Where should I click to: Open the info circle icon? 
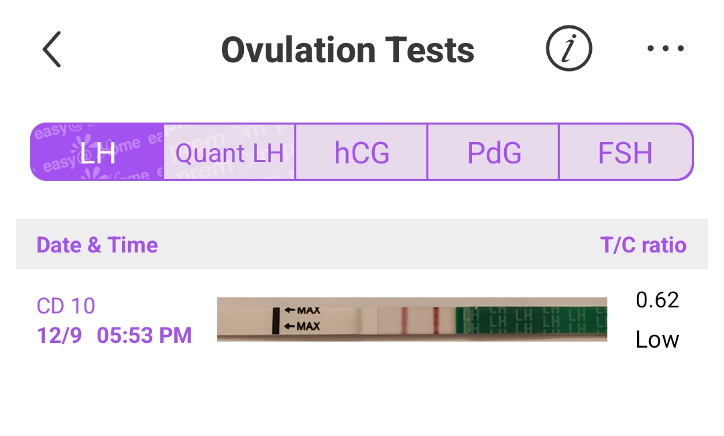[x=568, y=50]
